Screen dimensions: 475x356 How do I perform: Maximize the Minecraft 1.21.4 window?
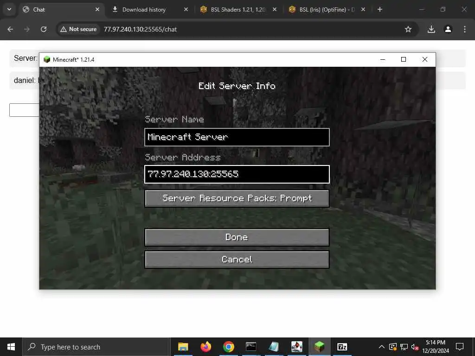click(404, 59)
